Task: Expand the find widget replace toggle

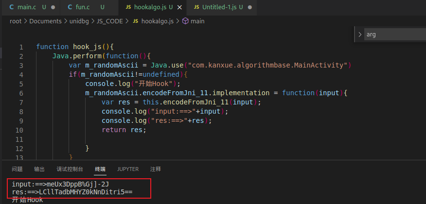Action: coord(360,34)
